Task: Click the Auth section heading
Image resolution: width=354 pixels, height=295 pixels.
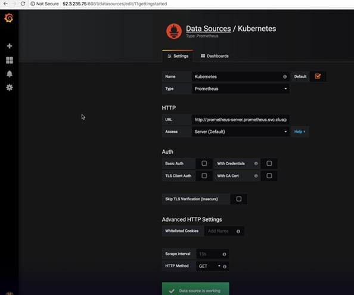Action: (167, 152)
